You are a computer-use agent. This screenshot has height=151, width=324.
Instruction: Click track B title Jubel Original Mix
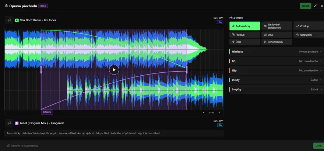click(x=42, y=123)
